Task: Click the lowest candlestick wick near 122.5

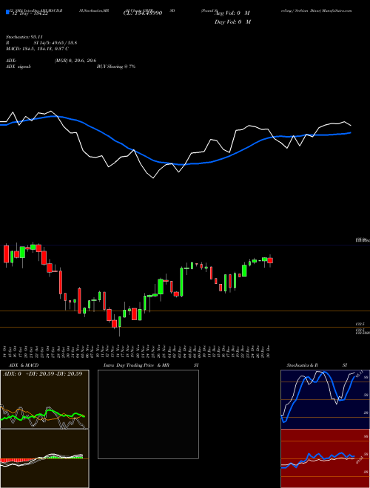Action: pyautogui.click(x=120, y=332)
